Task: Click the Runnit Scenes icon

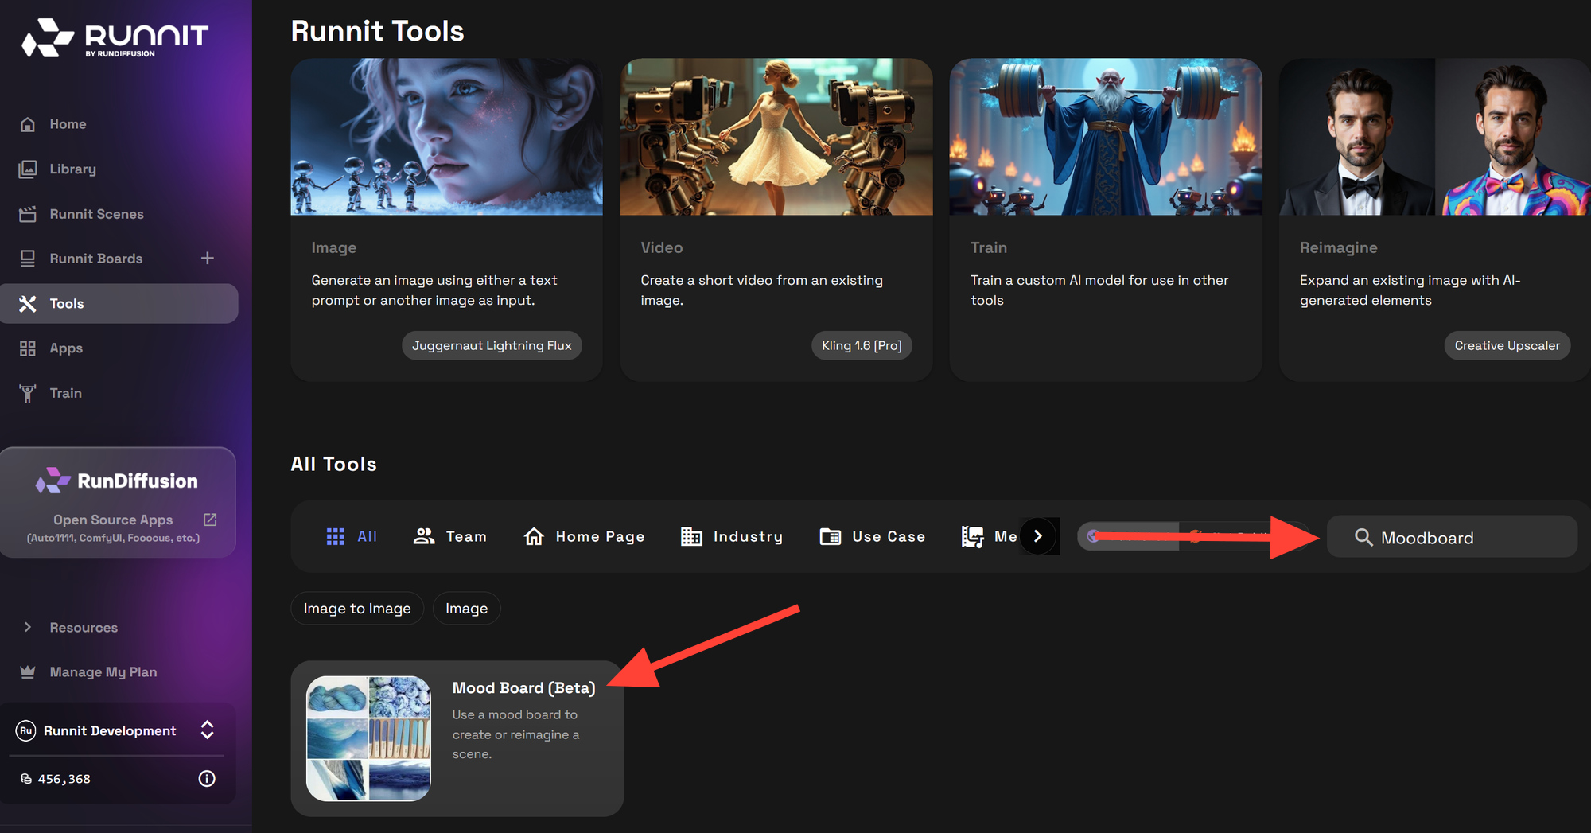Action: coord(28,213)
